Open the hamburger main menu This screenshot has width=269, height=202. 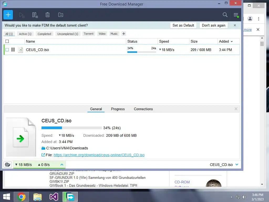point(236,15)
